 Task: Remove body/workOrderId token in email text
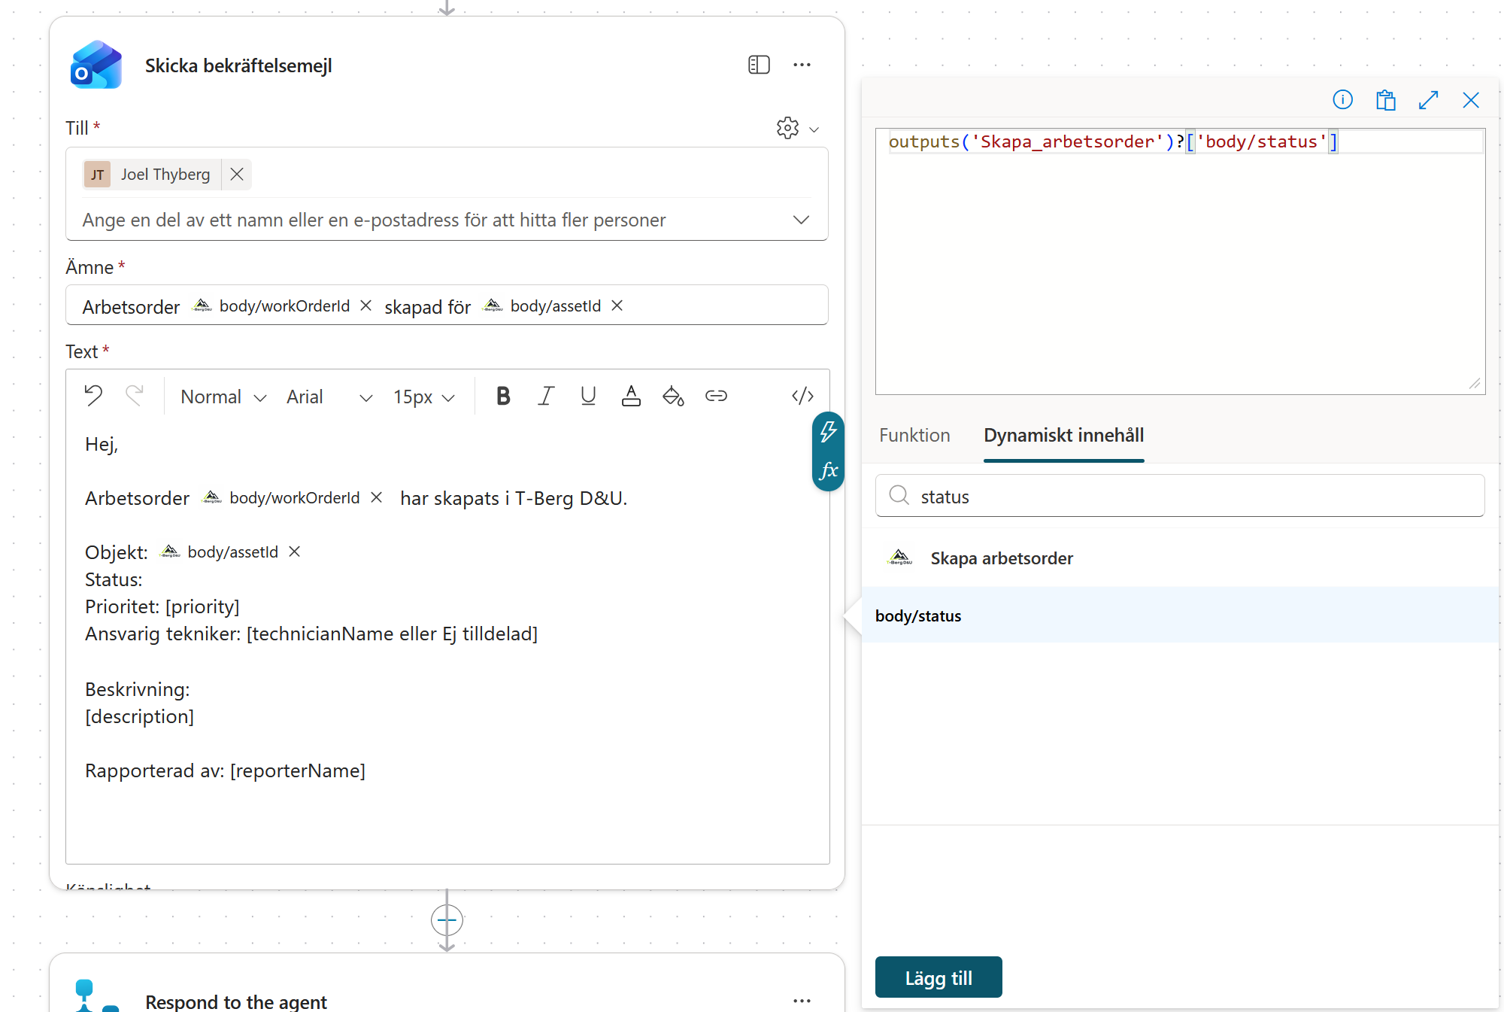[377, 497]
